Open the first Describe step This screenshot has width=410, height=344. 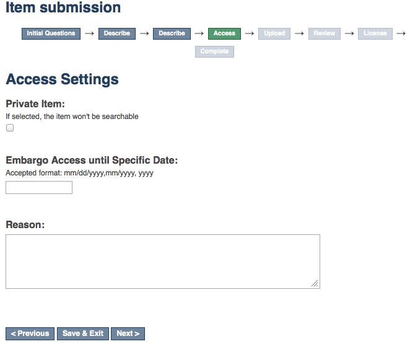[117, 33]
